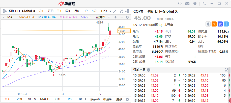Show the RSI indicator

coord(70,99)
